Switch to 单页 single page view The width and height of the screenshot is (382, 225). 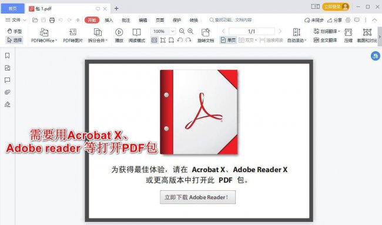228,40
